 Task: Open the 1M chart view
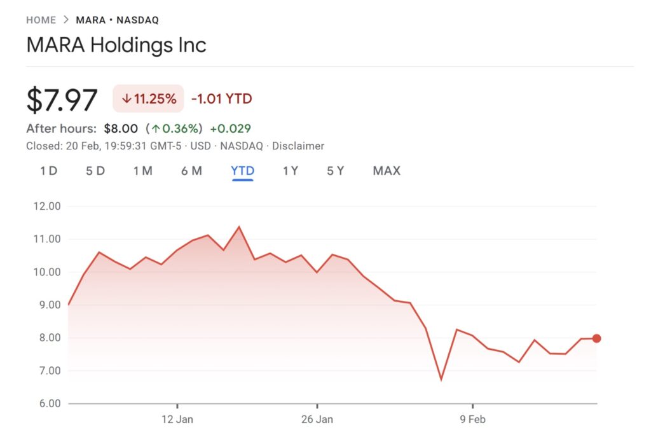point(142,170)
